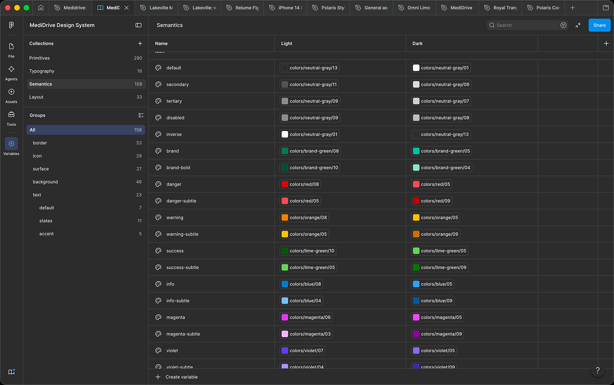Screen dimensions: 614x385
Task: Toggle the sidebar panel layout icon
Action: 138,25
